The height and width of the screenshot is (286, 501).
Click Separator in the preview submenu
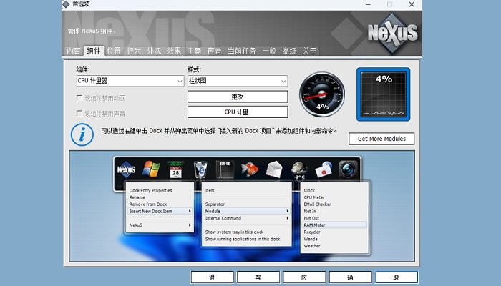[215, 204]
